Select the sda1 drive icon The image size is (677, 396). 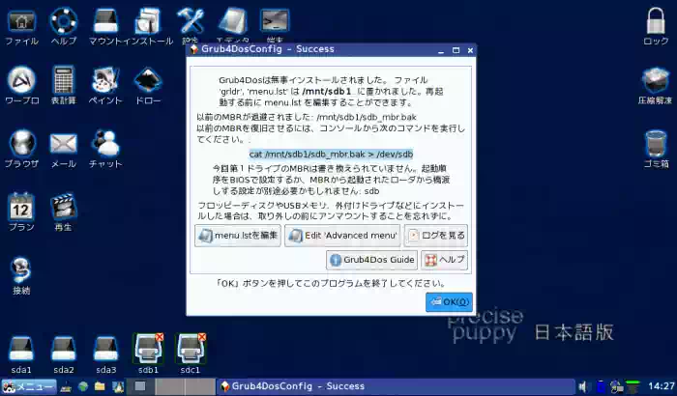tap(21, 350)
